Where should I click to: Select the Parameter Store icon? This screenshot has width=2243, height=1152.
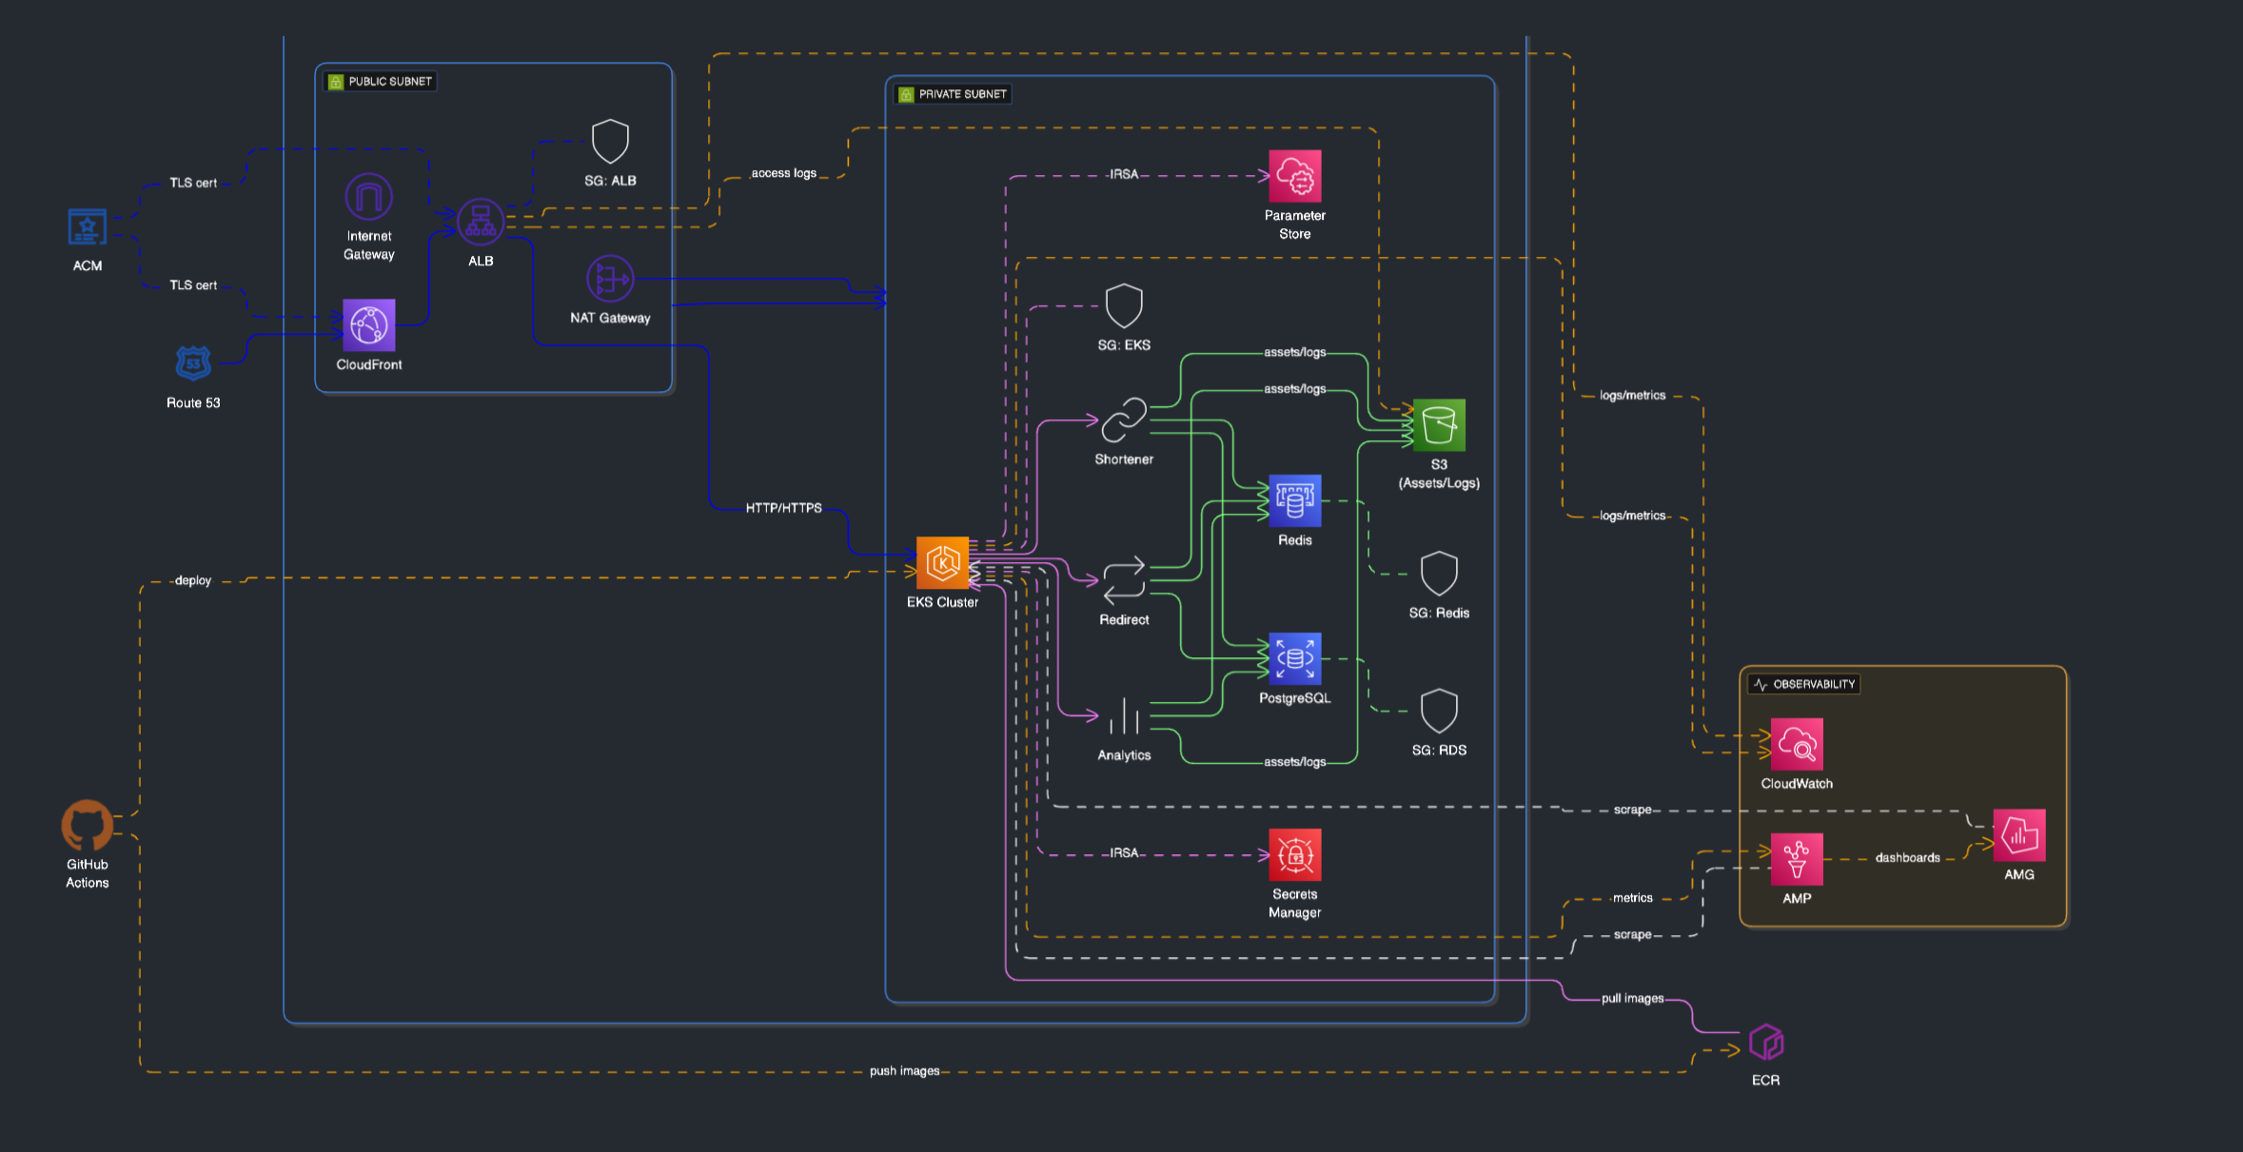pyautogui.click(x=1294, y=175)
